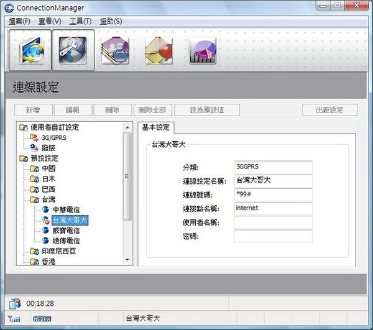The image size is (373, 330).
Task: Click the empty 密碼 field
Action: 274,236
